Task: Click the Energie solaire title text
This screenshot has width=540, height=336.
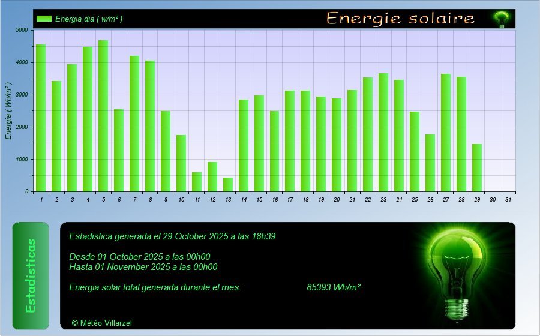Action: pos(400,18)
